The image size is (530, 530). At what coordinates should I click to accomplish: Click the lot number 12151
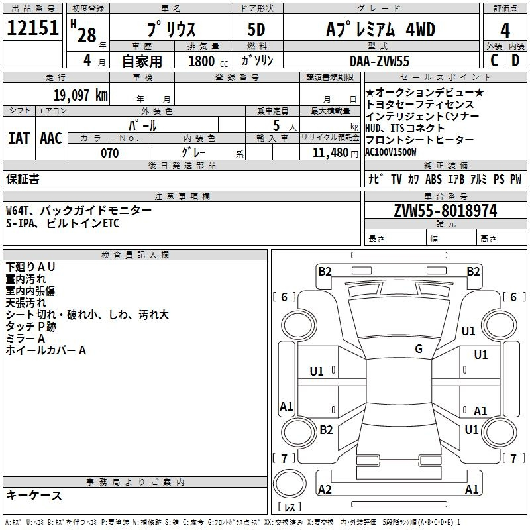tap(32, 29)
